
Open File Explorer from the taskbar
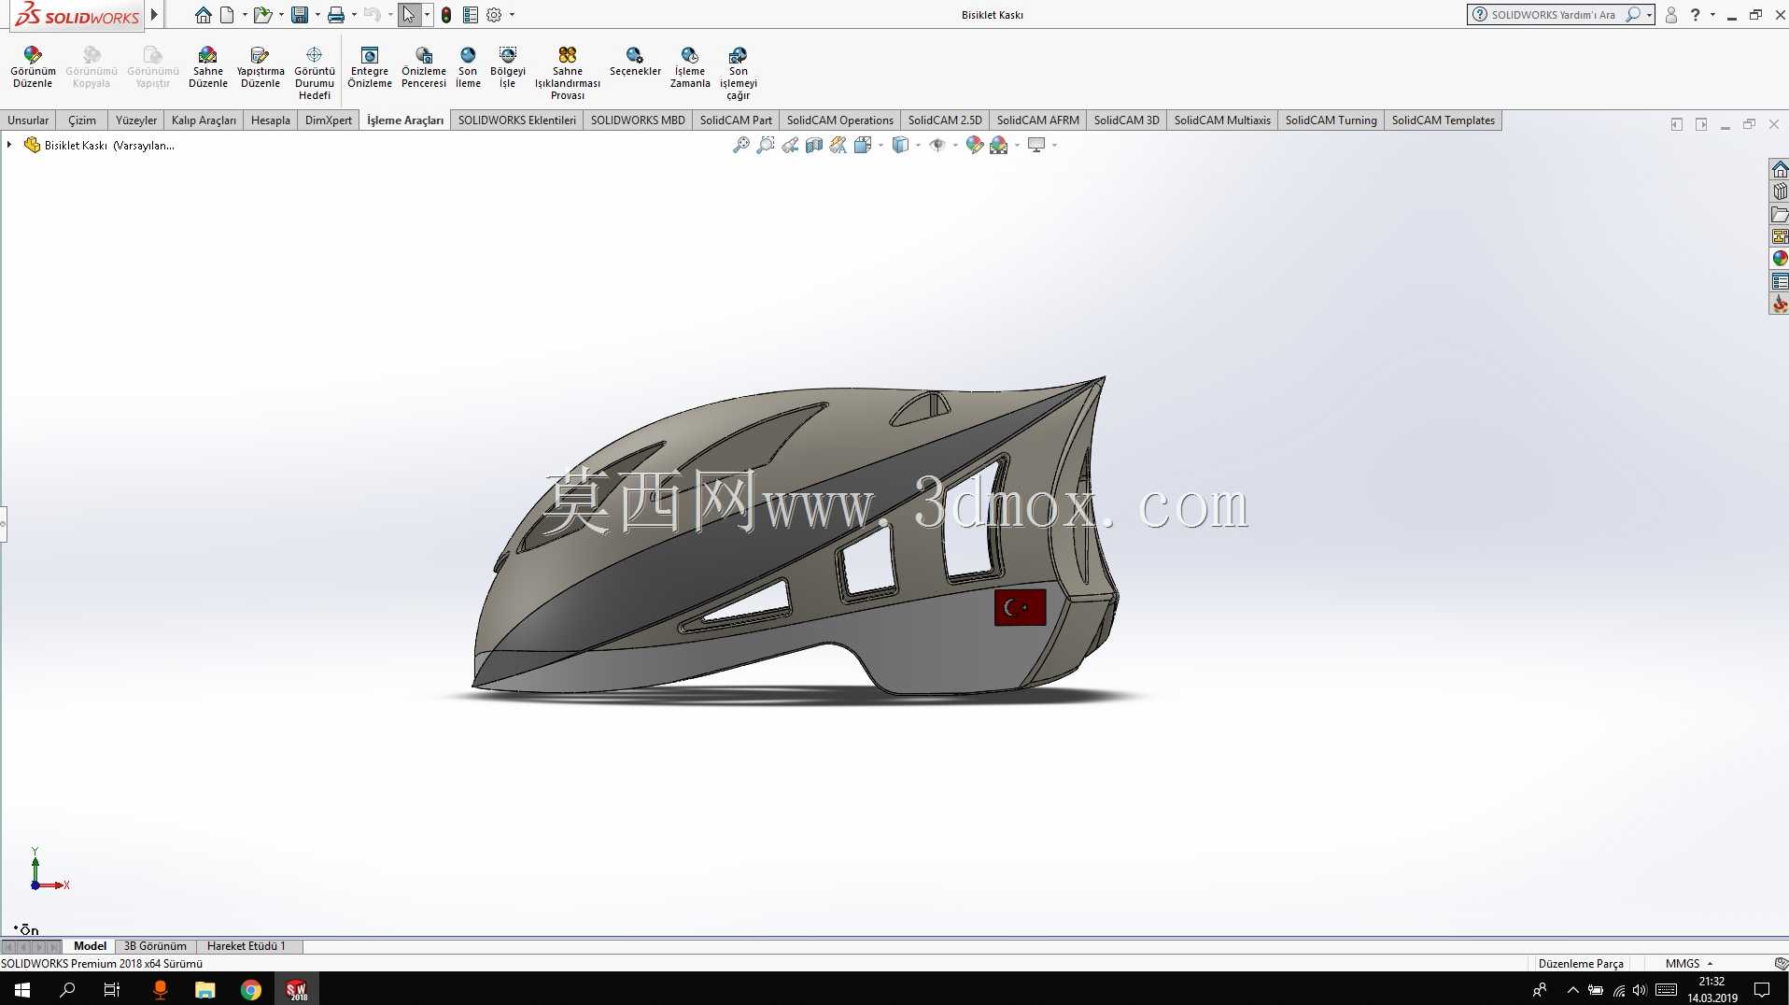[x=205, y=989]
